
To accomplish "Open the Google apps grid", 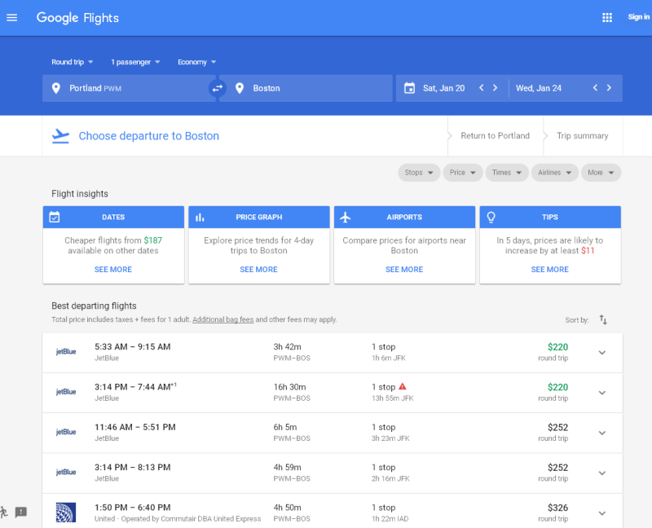I will 607,17.
